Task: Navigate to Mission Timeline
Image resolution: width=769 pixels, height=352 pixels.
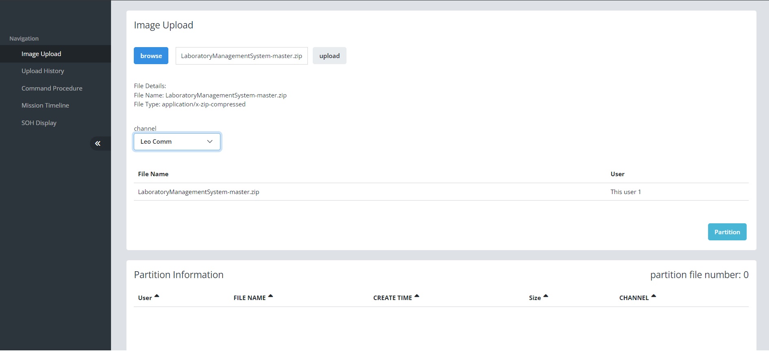Action: point(45,106)
